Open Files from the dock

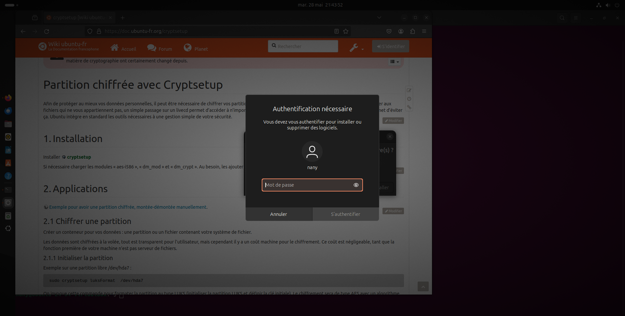(x=8, y=124)
